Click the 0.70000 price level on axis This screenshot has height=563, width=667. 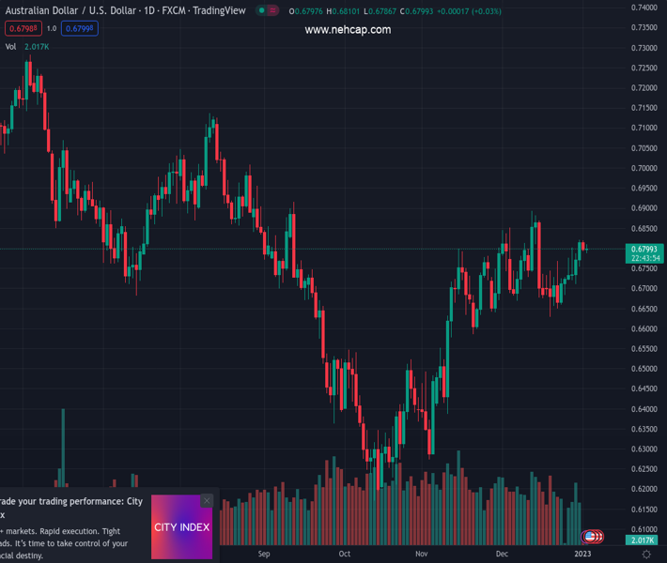pyautogui.click(x=644, y=169)
